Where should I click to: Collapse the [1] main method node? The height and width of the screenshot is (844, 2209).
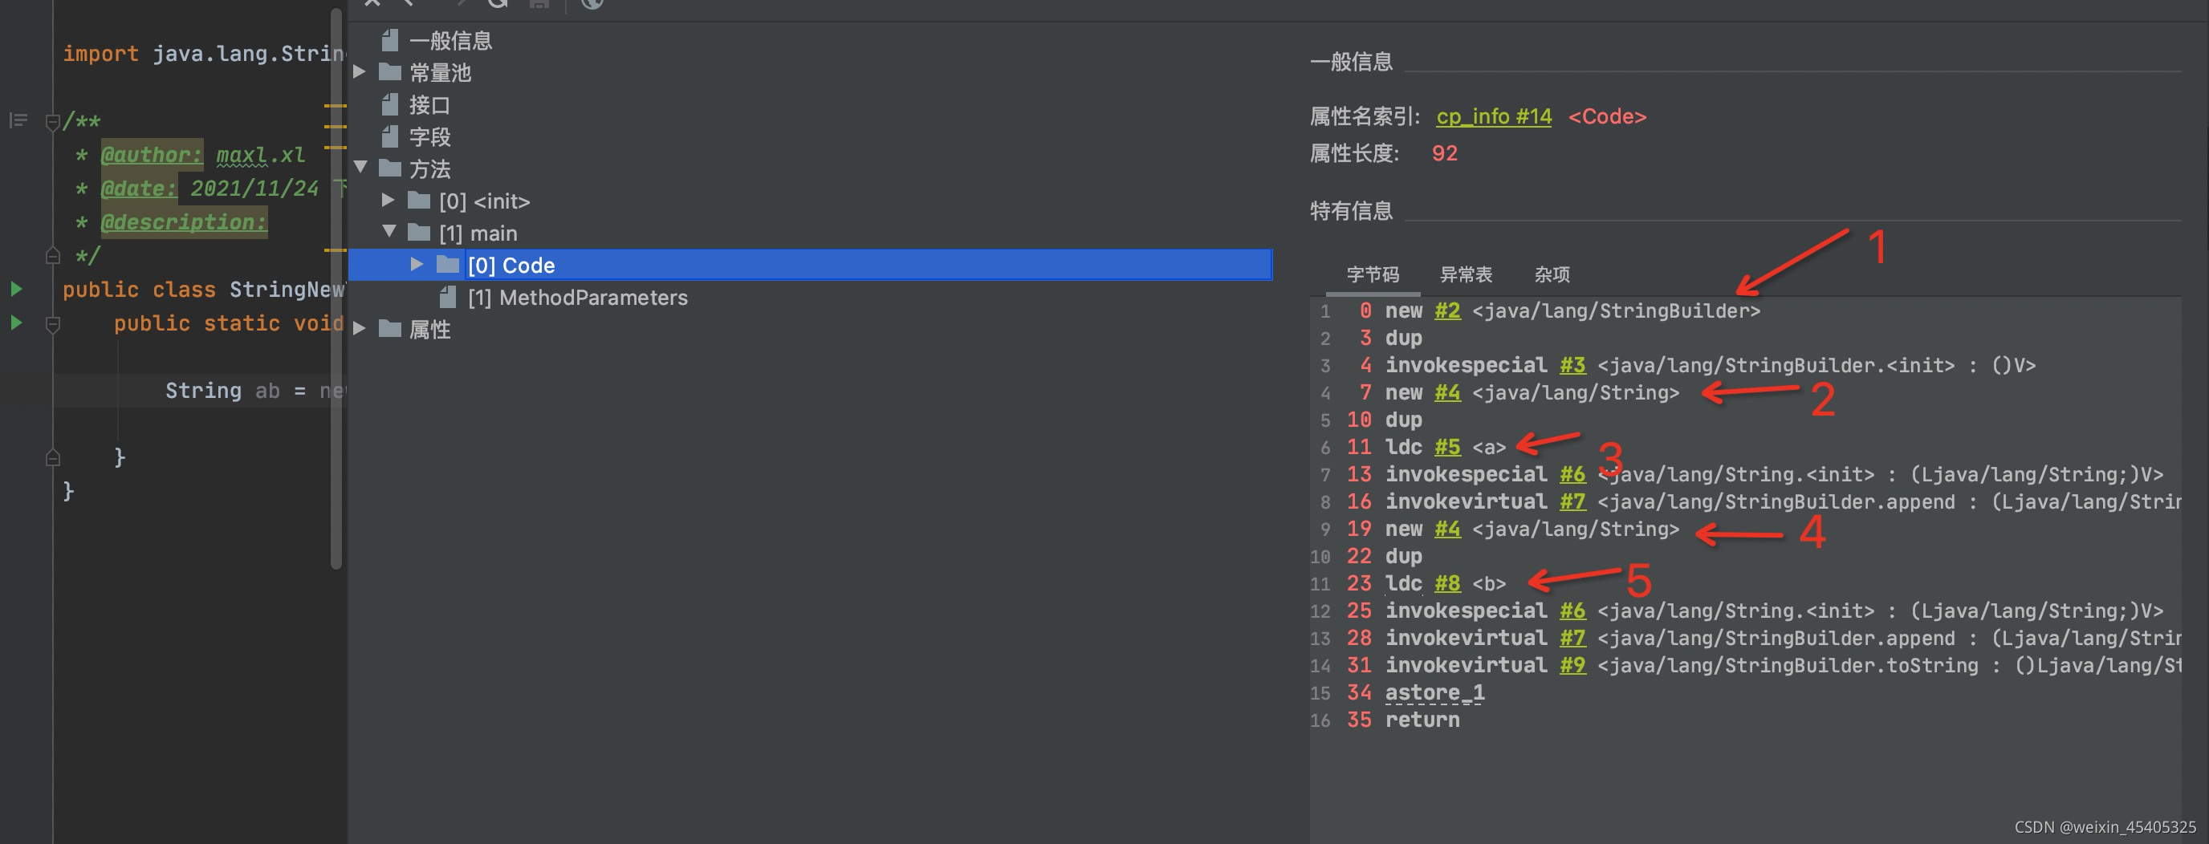pyautogui.click(x=389, y=231)
